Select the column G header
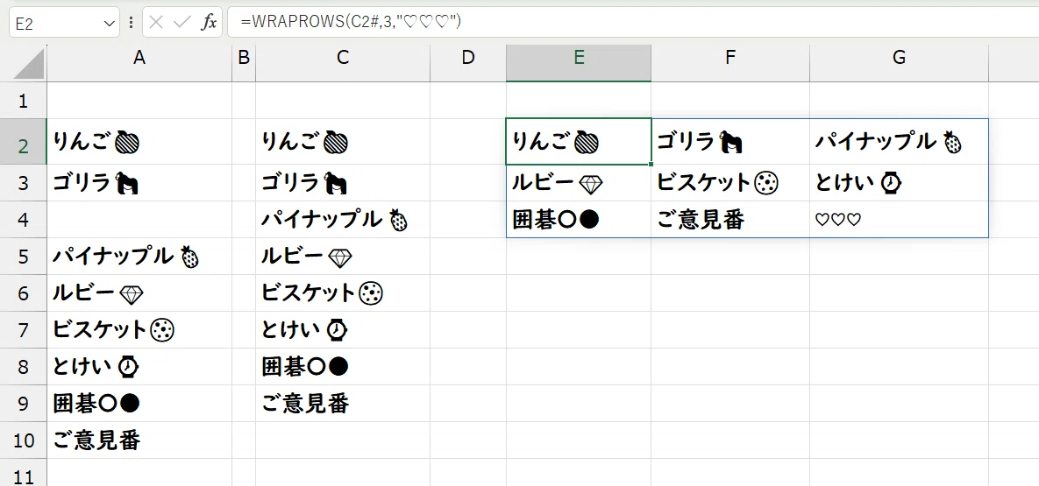This screenshot has height=486, width=1039. point(900,58)
